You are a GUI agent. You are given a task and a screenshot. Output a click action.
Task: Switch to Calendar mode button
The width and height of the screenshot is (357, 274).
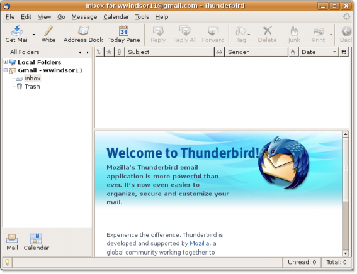coord(36,242)
